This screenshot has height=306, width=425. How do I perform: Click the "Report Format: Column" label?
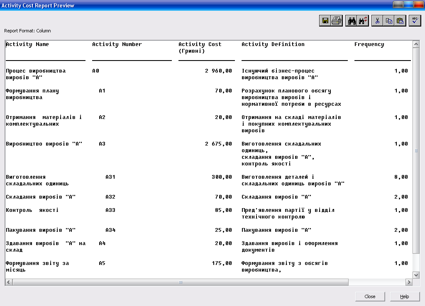click(27, 31)
